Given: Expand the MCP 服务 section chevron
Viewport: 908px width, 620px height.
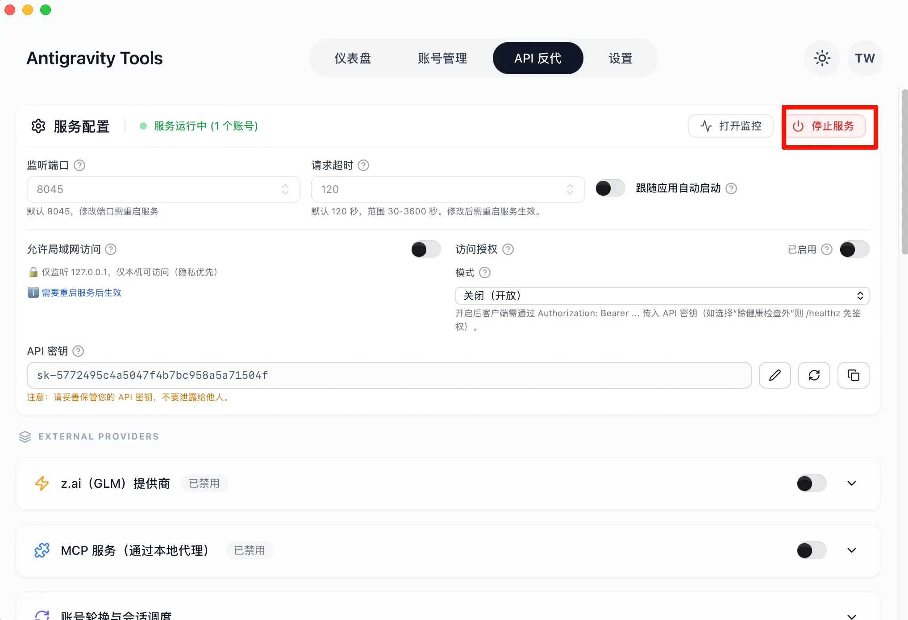Looking at the screenshot, I should click(x=851, y=550).
